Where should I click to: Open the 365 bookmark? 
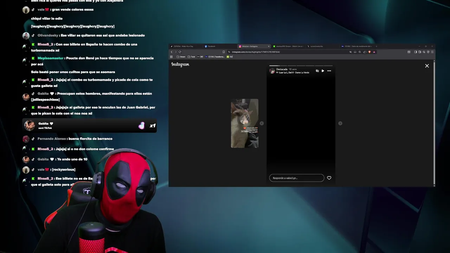[200, 57]
